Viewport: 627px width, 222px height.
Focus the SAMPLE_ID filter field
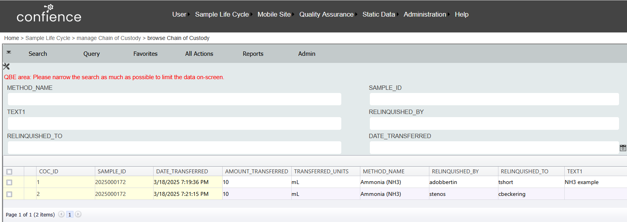pyautogui.click(x=494, y=99)
